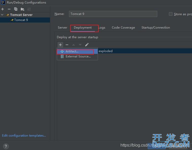Move the deployment item down
The height and width of the screenshot is (150, 192).
tap(80, 45)
